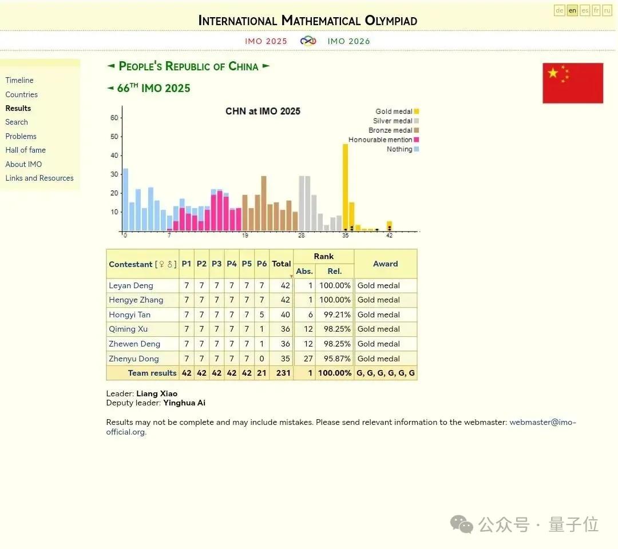Go to the IMO 2026 link

click(348, 41)
